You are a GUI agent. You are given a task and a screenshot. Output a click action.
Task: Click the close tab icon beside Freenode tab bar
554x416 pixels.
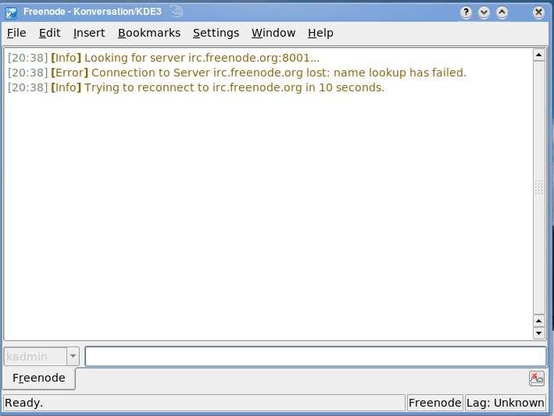pyautogui.click(x=536, y=379)
